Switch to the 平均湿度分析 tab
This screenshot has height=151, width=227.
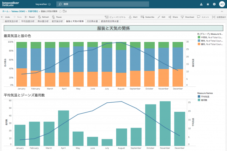tap(28, 21)
